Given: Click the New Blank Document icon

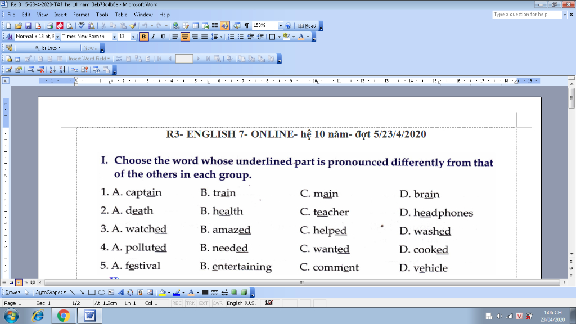Looking at the screenshot, I should [x=8, y=26].
